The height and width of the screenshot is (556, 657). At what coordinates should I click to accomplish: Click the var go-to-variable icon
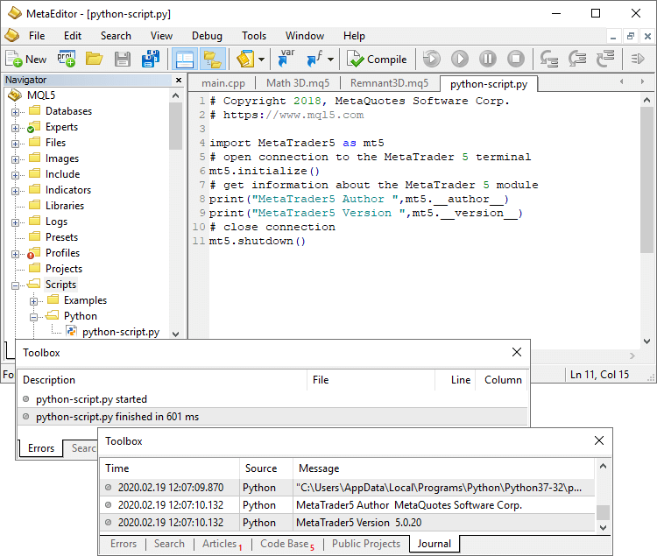[x=286, y=59]
